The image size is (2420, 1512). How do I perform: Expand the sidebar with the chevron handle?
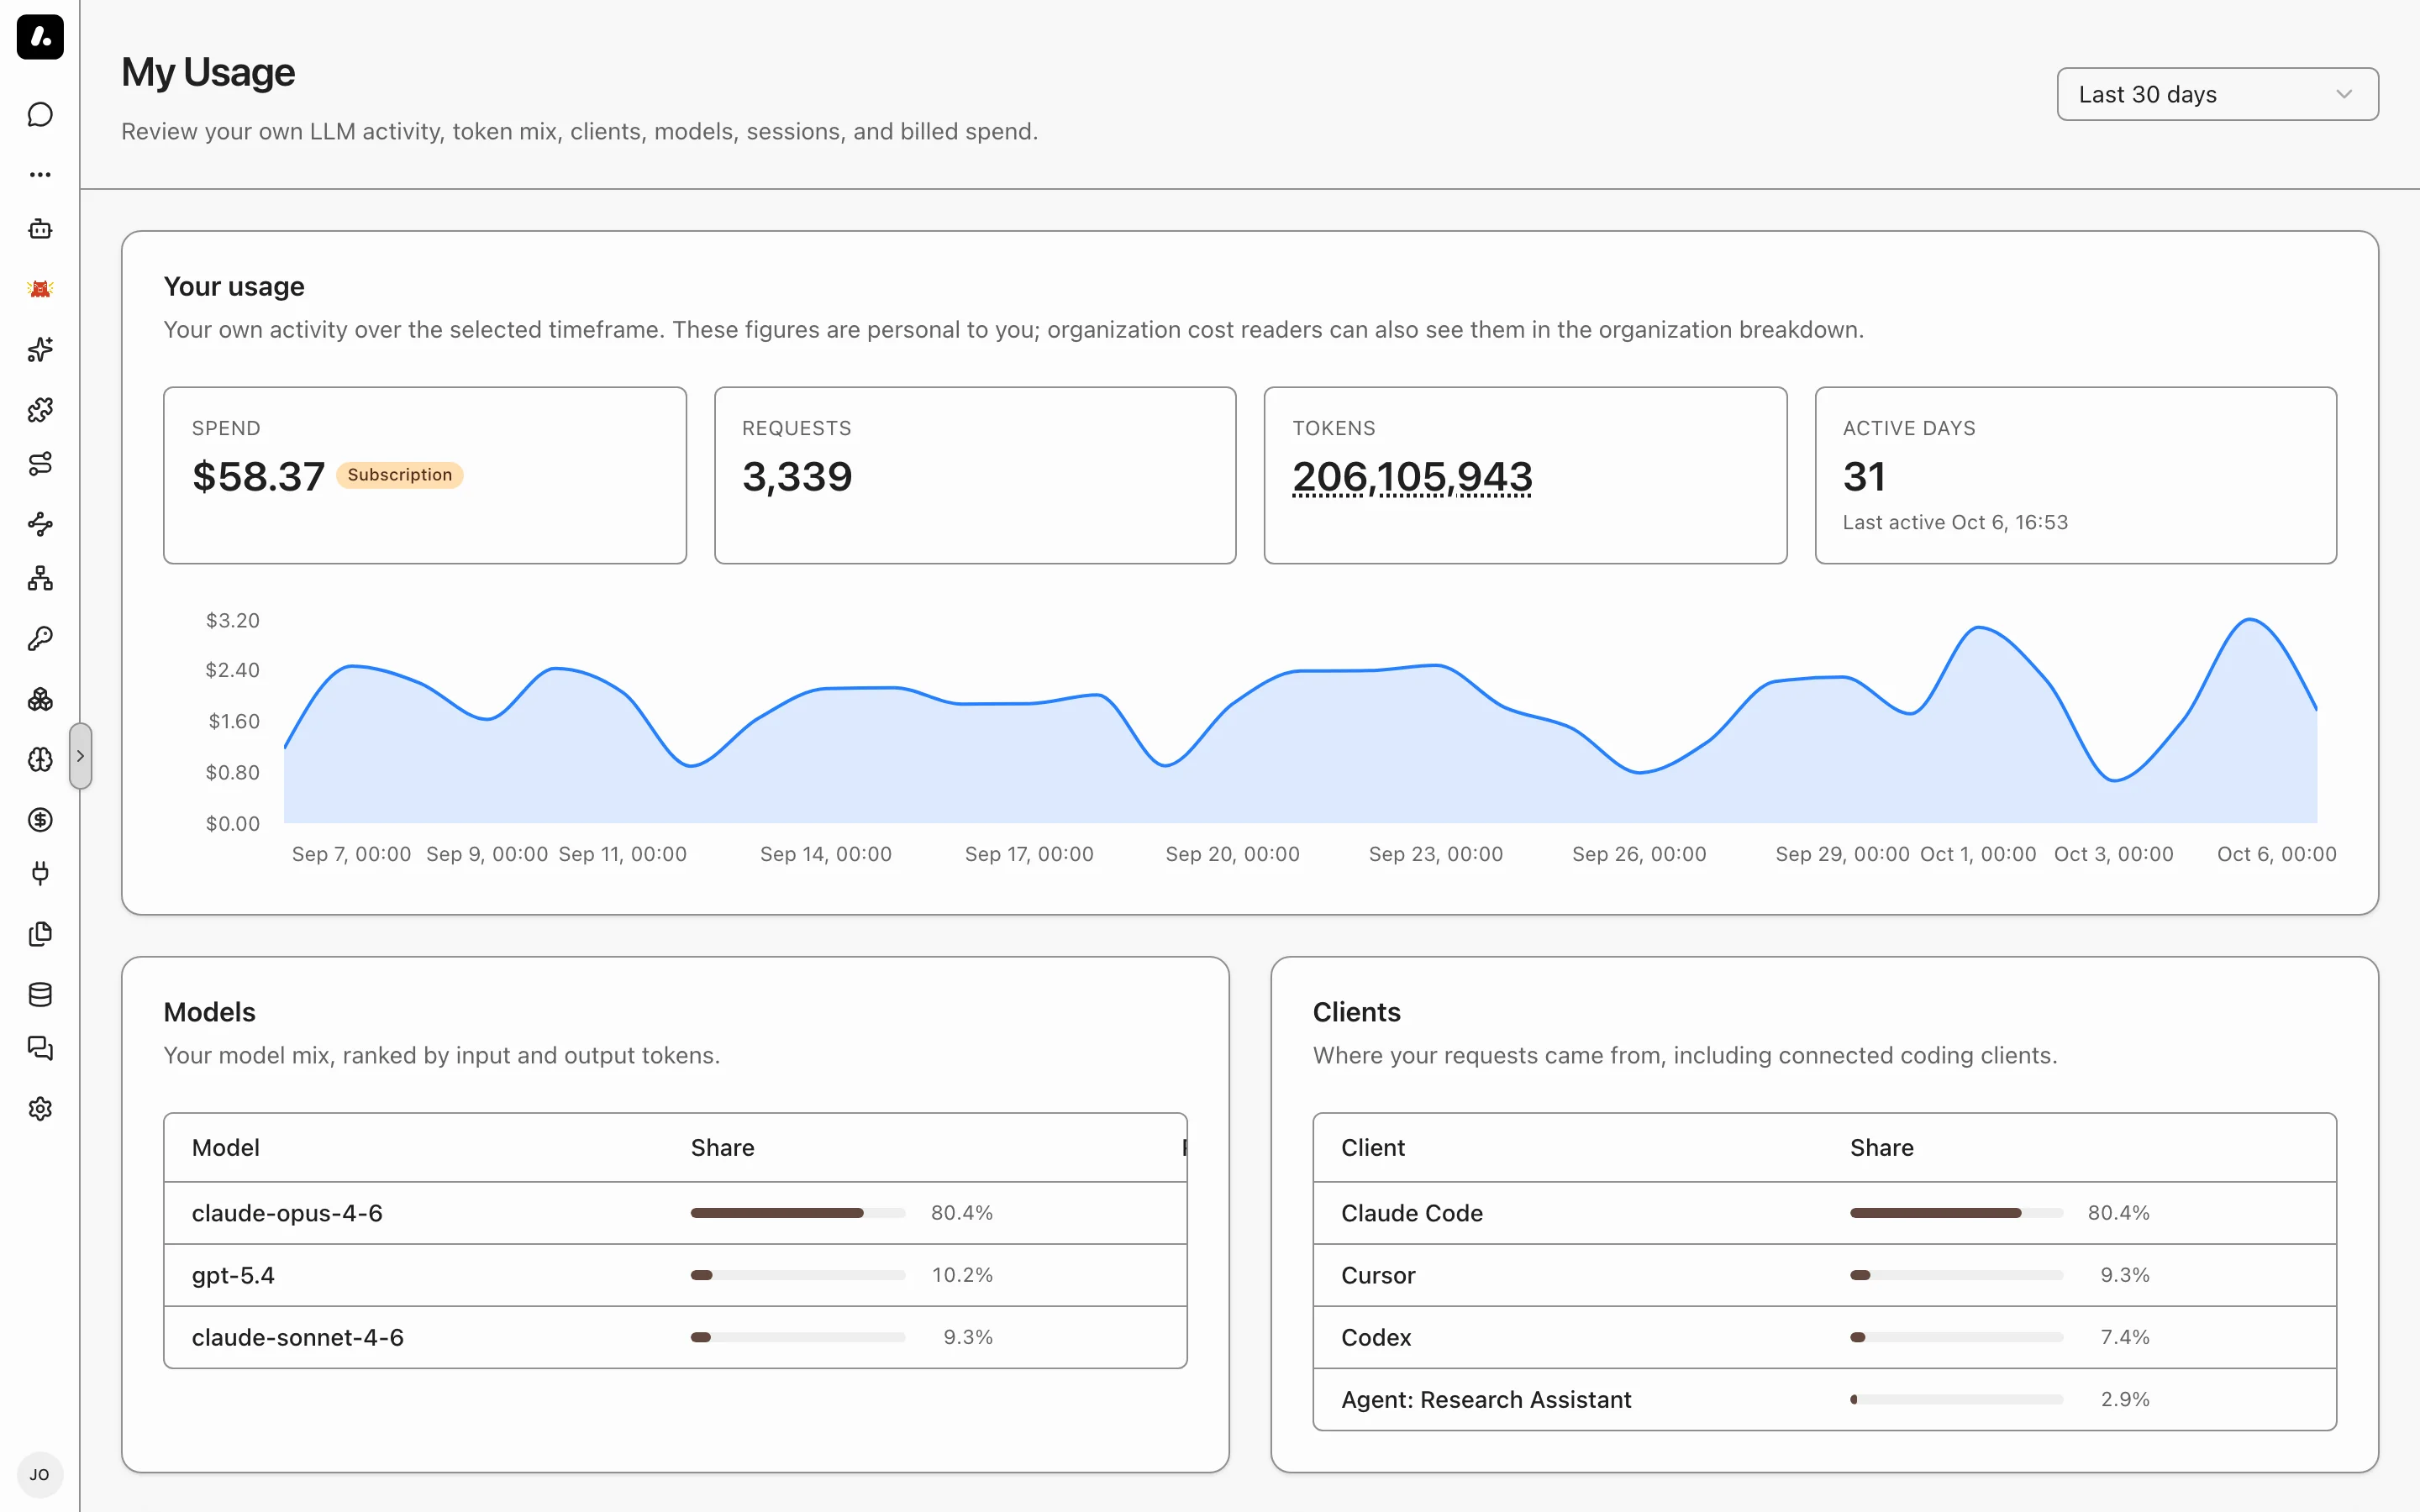pos(81,756)
